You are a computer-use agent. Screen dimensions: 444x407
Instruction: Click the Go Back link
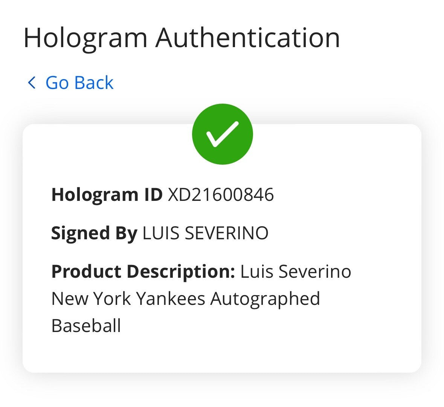click(x=79, y=83)
